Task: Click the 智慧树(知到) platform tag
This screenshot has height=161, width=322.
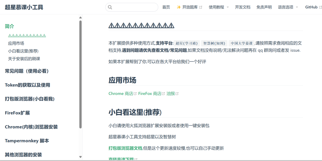Action: (x=214, y=43)
